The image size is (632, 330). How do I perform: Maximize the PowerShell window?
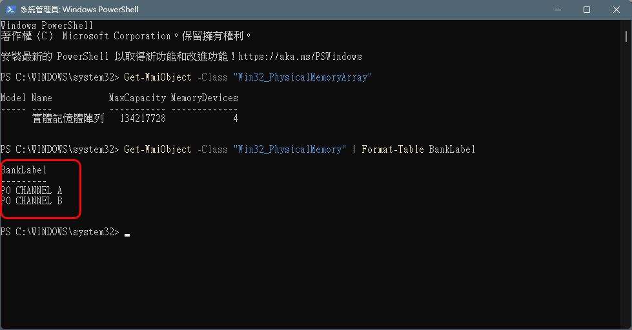(x=586, y=10)
